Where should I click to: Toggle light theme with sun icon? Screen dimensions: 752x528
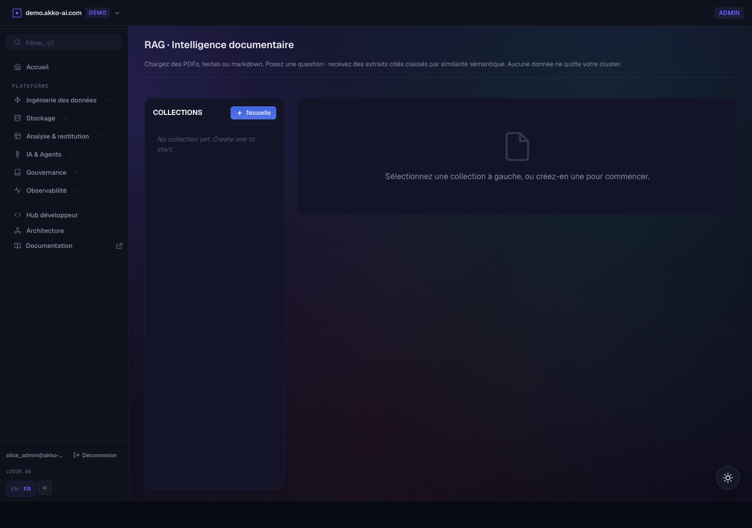[x=728, y=478]
